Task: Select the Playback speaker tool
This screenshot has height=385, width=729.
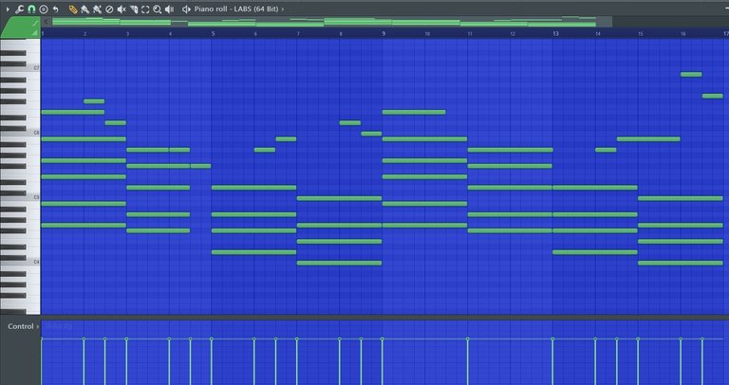Action: pyautogui.click(x=170, y=9)
